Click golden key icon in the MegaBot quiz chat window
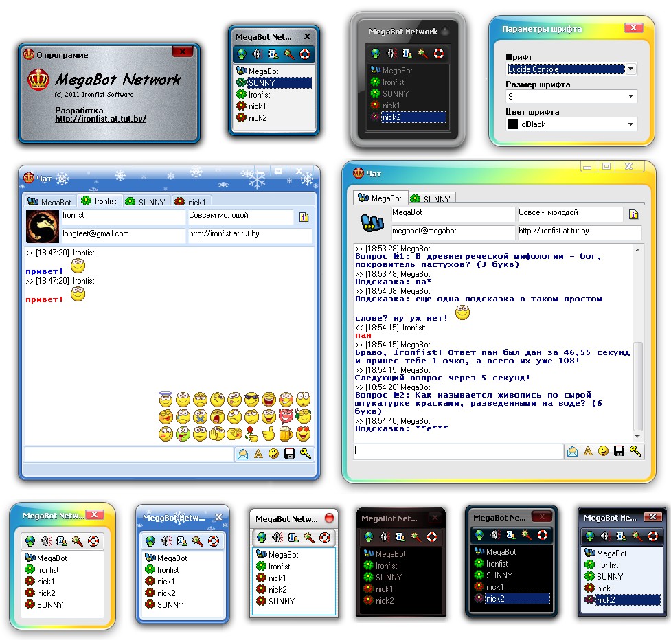Screen dimensions: 671x640 tap(635, 451)
